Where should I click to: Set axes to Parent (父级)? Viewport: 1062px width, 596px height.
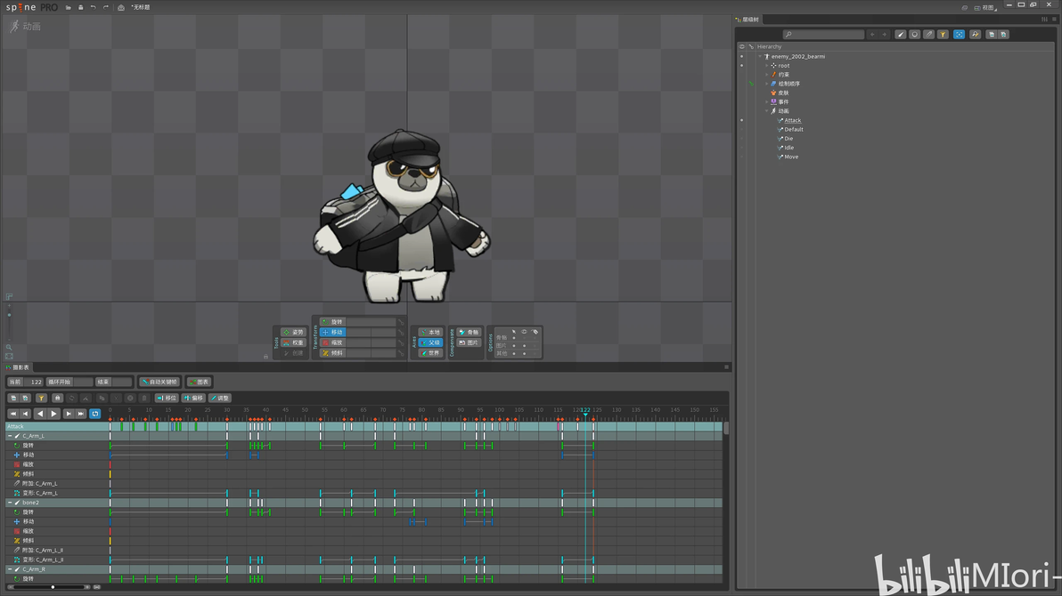430,342
